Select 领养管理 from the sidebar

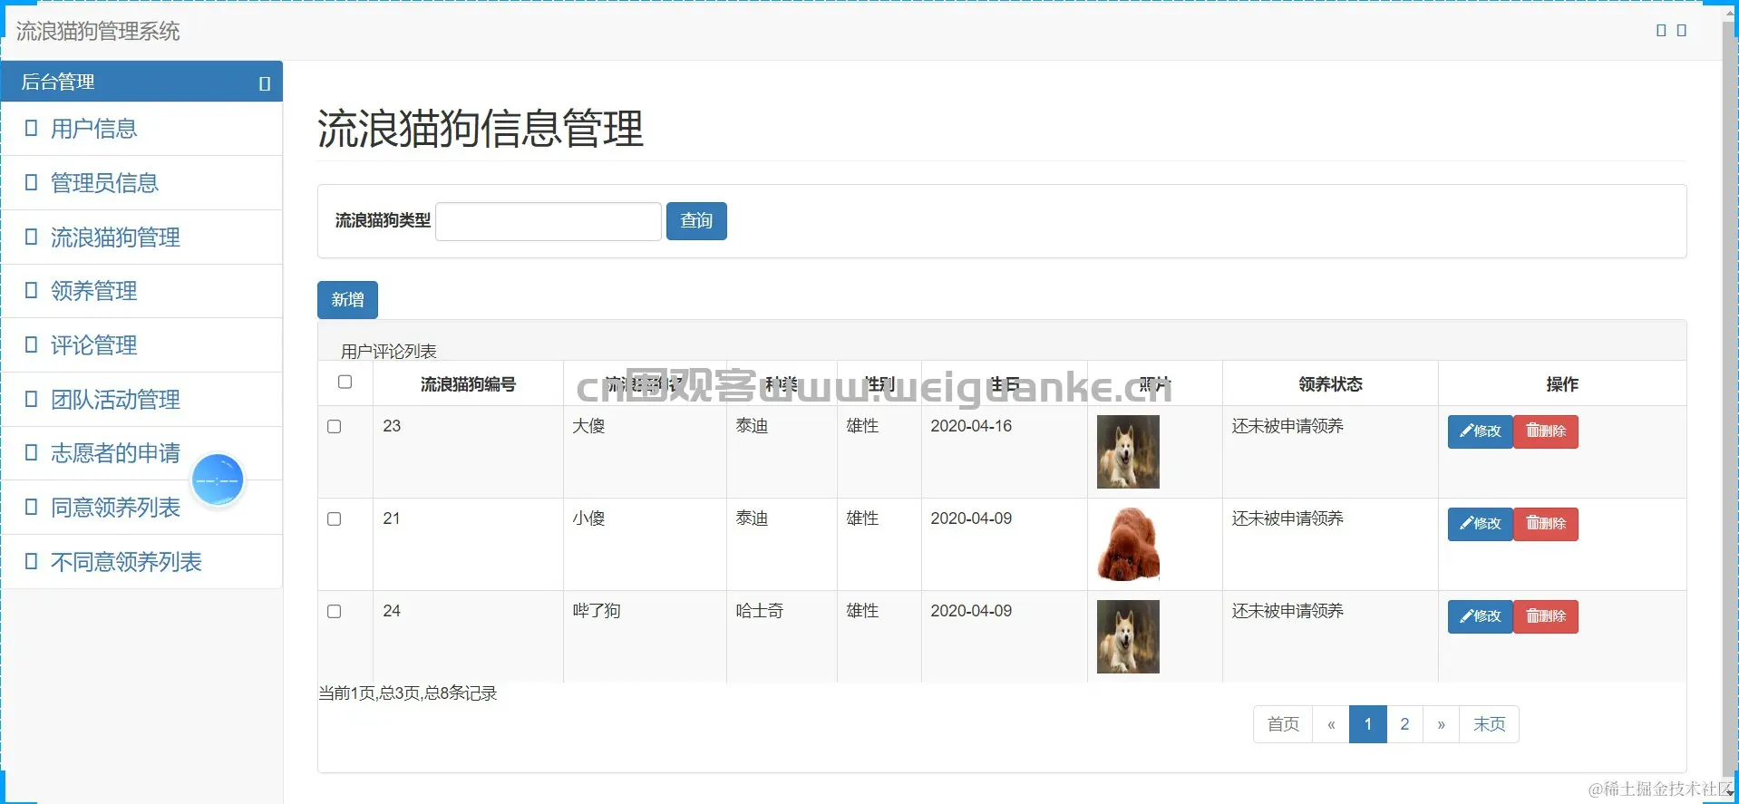point(141,291)
